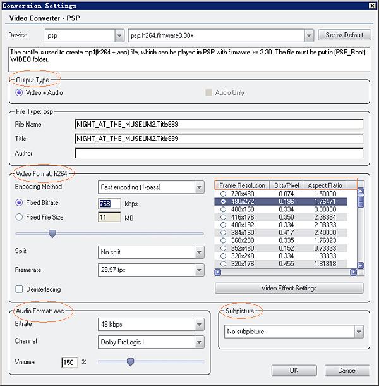Confirm settings with the OK button

[294, 370]
